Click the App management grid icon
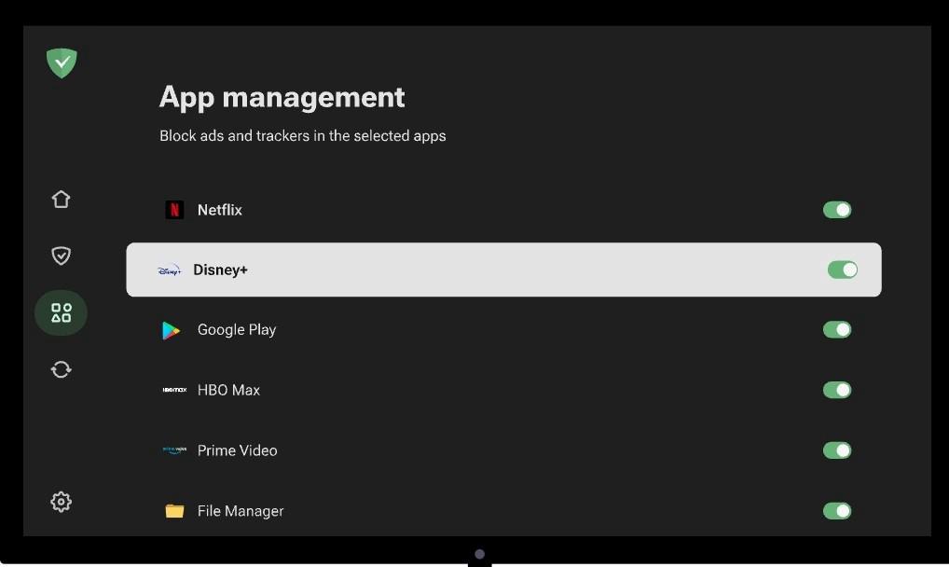Image resolution: width=949 pixels, height=567 pixels. click(x=61, y=312)
